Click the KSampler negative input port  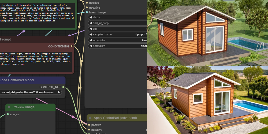[x=87, y=8]
